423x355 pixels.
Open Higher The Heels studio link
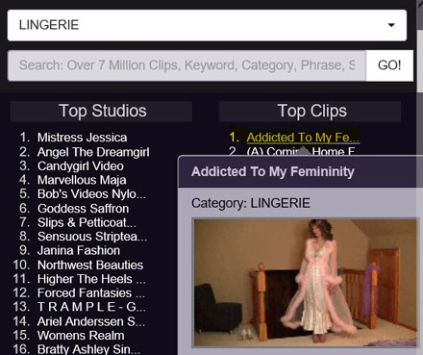tap(91, 279)
